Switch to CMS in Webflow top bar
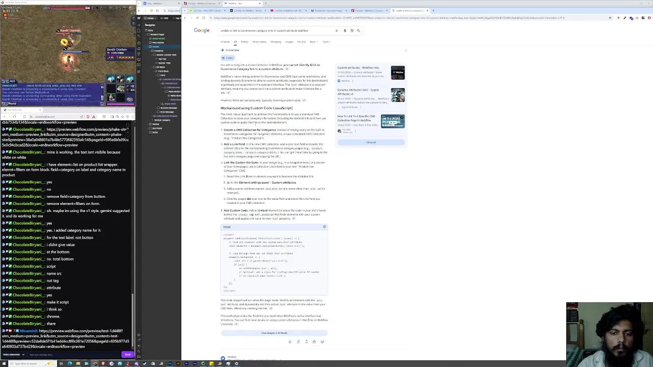 pos(164,18)
